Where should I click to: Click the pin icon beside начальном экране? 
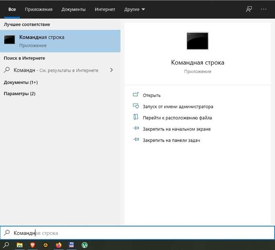[x=136, y=128]
